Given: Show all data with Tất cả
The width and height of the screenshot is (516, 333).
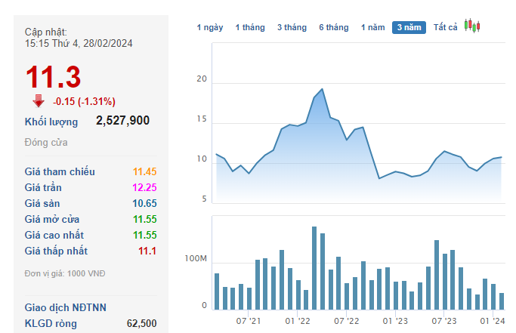Looking at the screenshot, I should [x=446, y=28].
